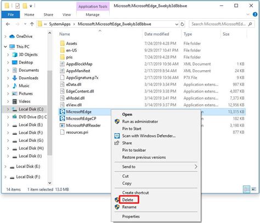
Task: Expand the Downloads tree node
Action: pos(8,78)
